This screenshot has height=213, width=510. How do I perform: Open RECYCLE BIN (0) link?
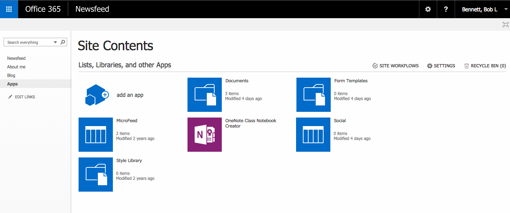[x=488, y=66]
